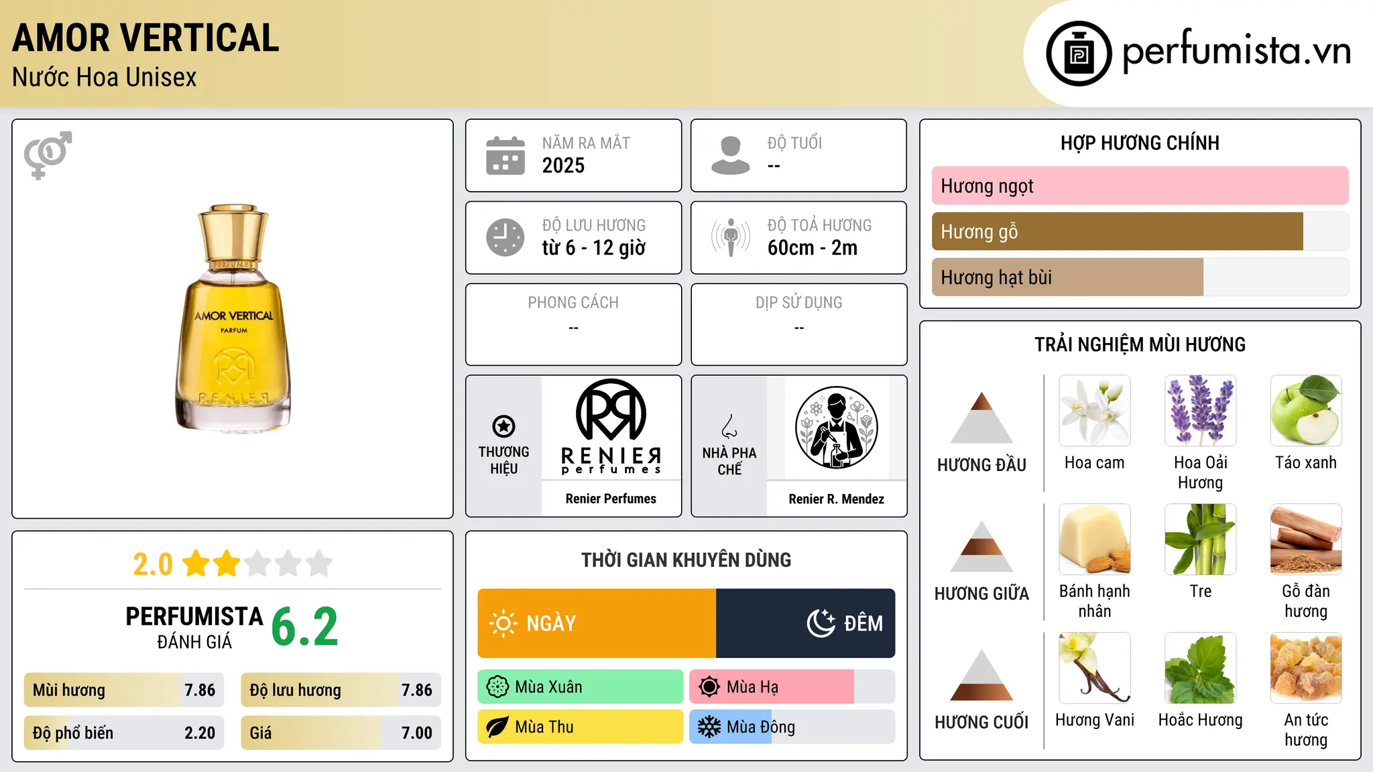Click the Renier Perfumes brand logo
1373x772 pixels.
pos(611,428)
